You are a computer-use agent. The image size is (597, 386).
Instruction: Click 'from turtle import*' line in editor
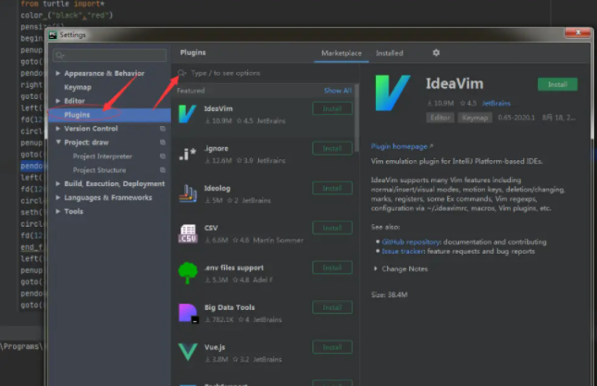pos(62,4)
